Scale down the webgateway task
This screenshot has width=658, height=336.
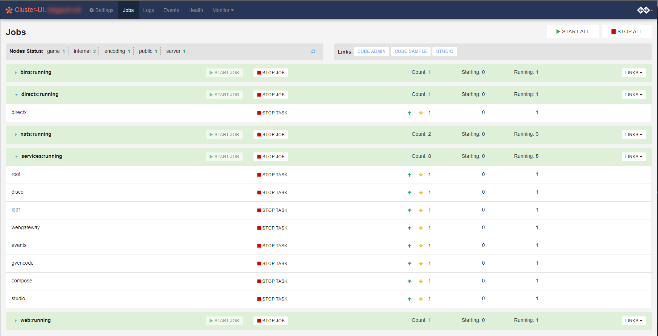coord(421,228)
